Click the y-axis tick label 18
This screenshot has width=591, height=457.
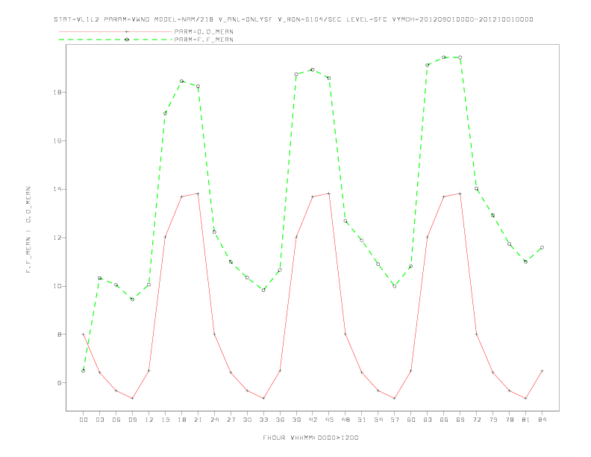pyautogui.click(x=57, y=93)
